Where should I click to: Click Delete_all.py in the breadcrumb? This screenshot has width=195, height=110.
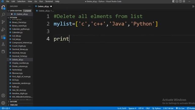(44, 11)
